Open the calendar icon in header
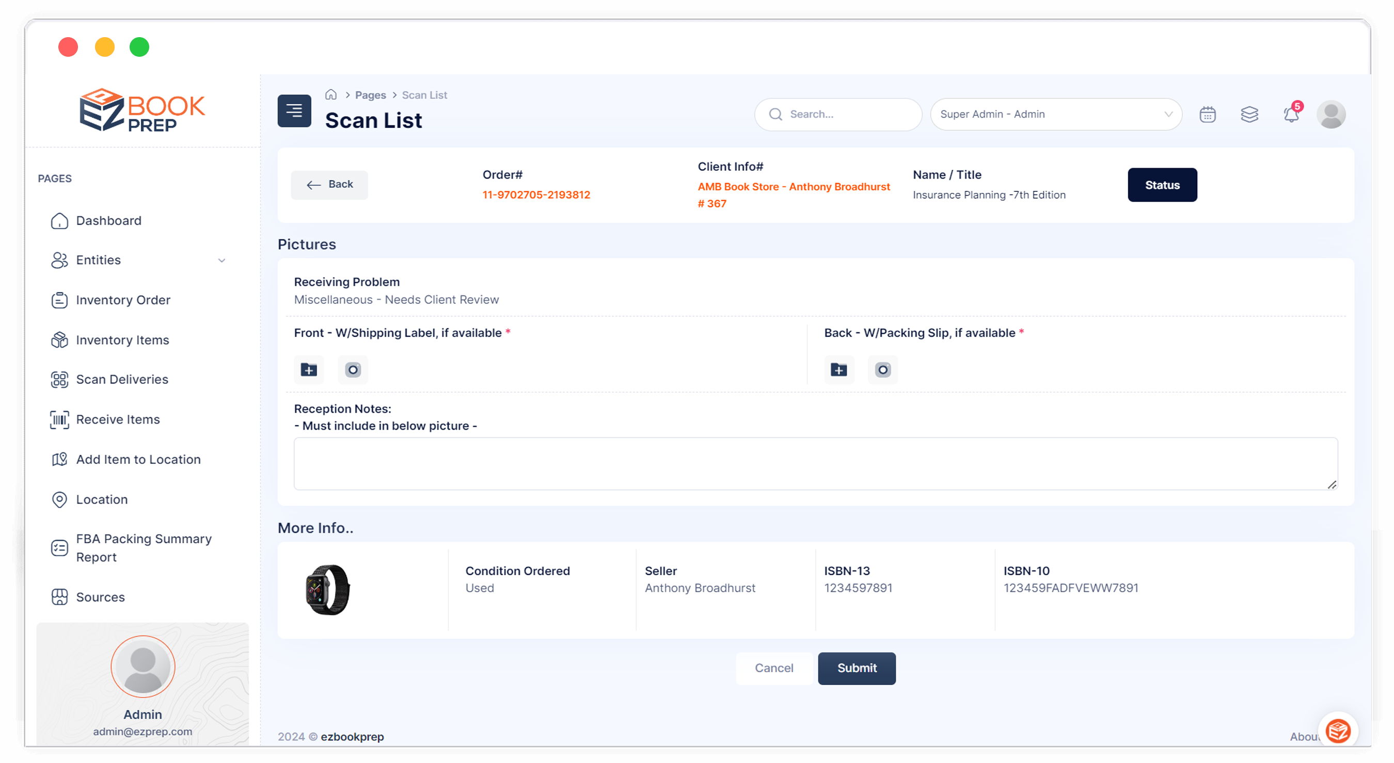 pos(1207,114)
